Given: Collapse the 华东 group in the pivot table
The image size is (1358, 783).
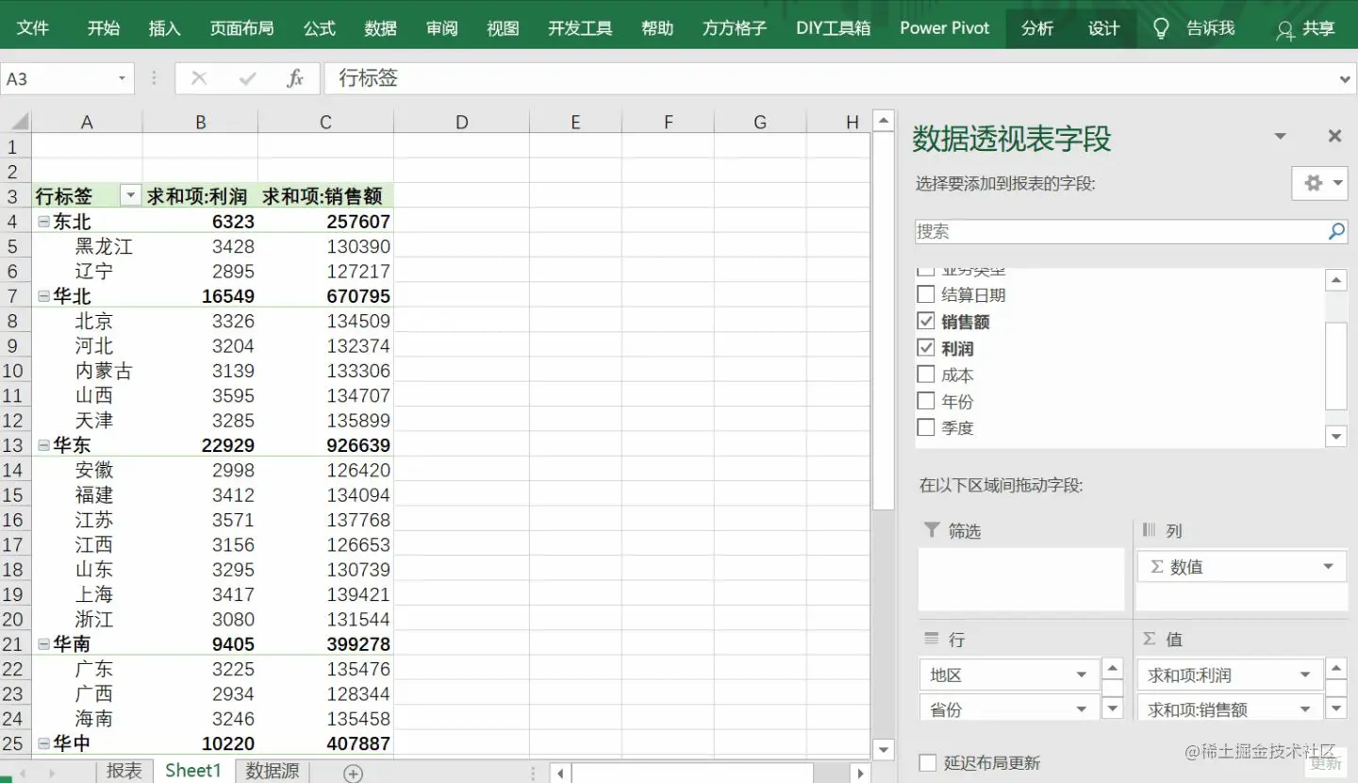Looking at the screenshot, I should 43,445.
